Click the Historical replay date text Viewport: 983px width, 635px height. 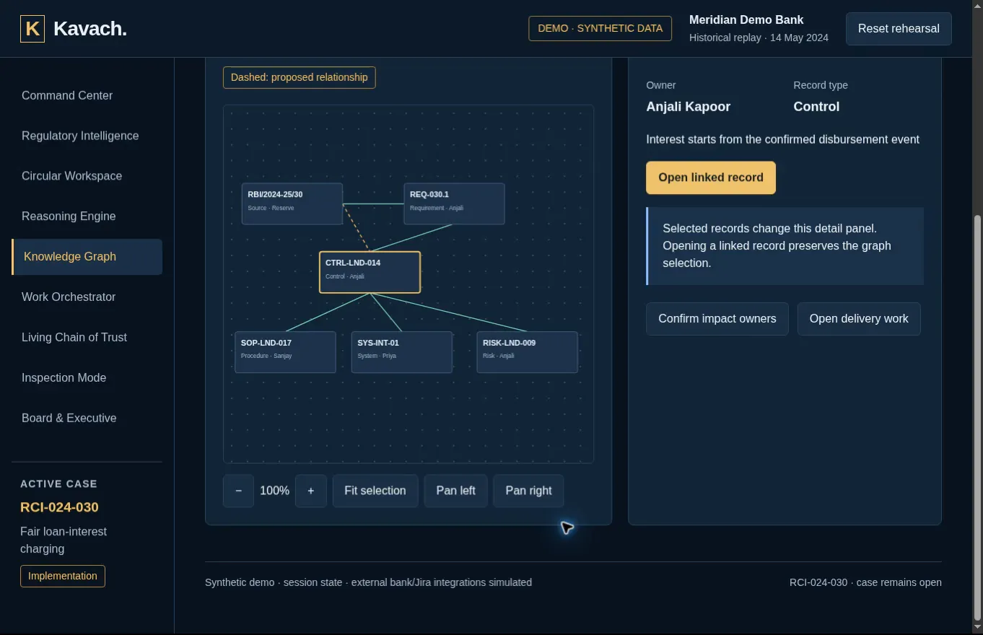tap(759, 38)
